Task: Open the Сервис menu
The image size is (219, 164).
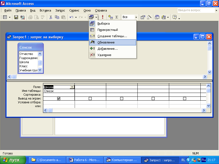Action: click(x=74, y=10)
